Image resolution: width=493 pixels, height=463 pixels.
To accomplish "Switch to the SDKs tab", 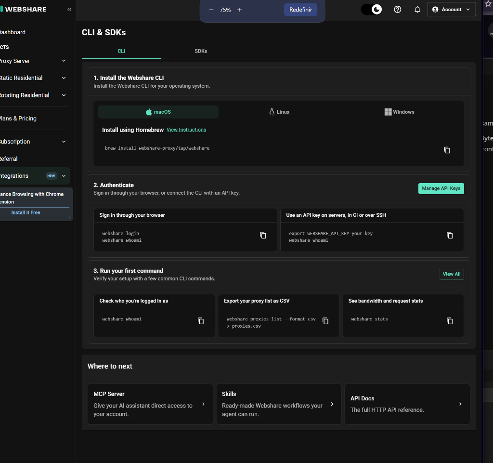I will [201, 51].
